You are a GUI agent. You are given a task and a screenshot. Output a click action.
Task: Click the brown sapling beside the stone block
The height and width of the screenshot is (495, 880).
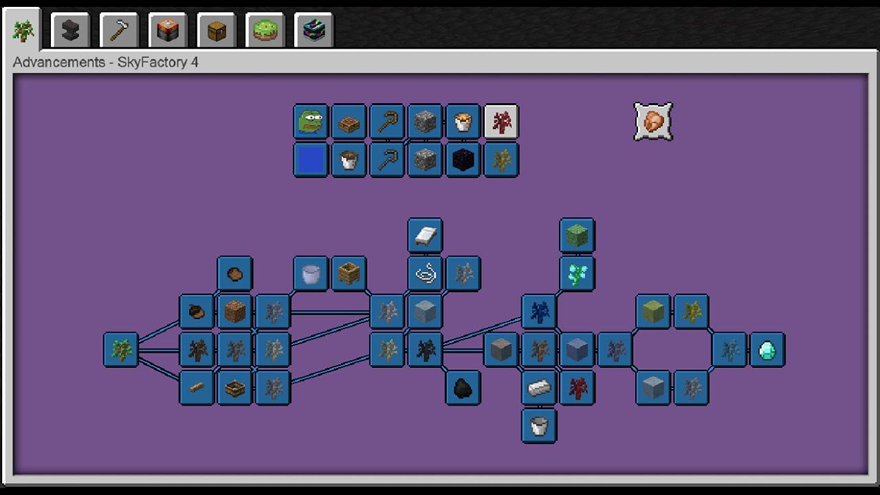(x=539, y=350)
